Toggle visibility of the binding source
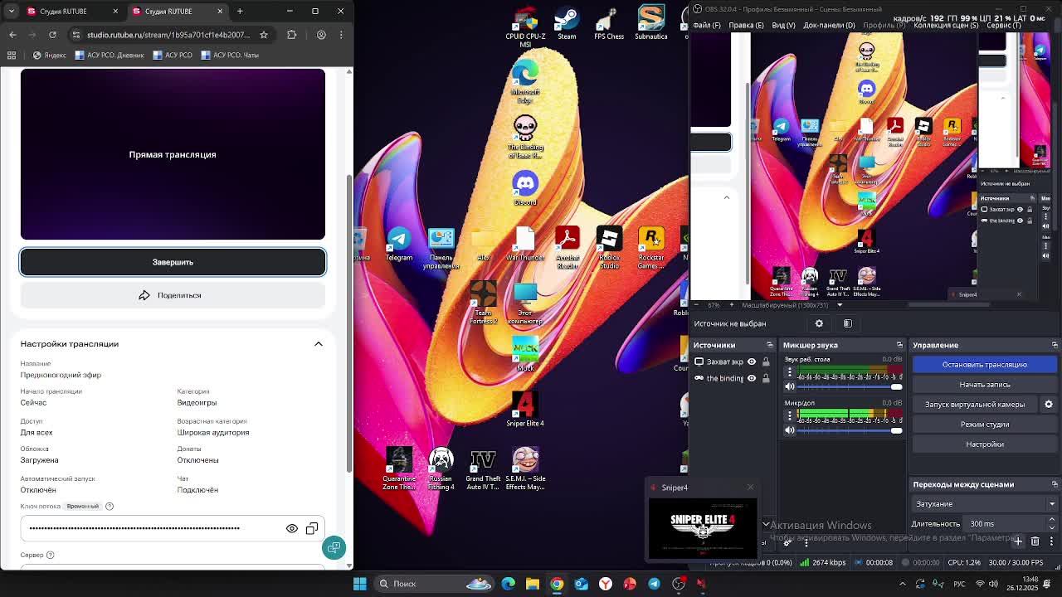 (x=752, y=378)
